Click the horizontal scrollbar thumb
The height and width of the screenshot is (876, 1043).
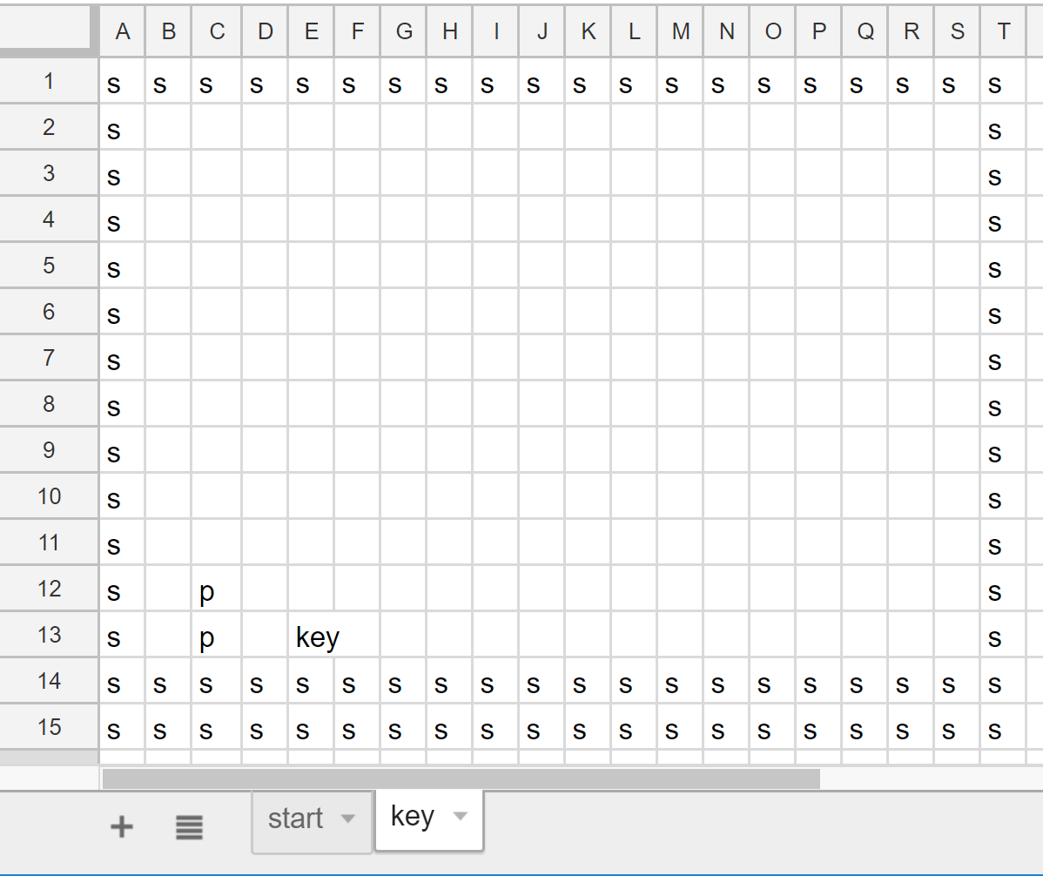tap(461, 778)
